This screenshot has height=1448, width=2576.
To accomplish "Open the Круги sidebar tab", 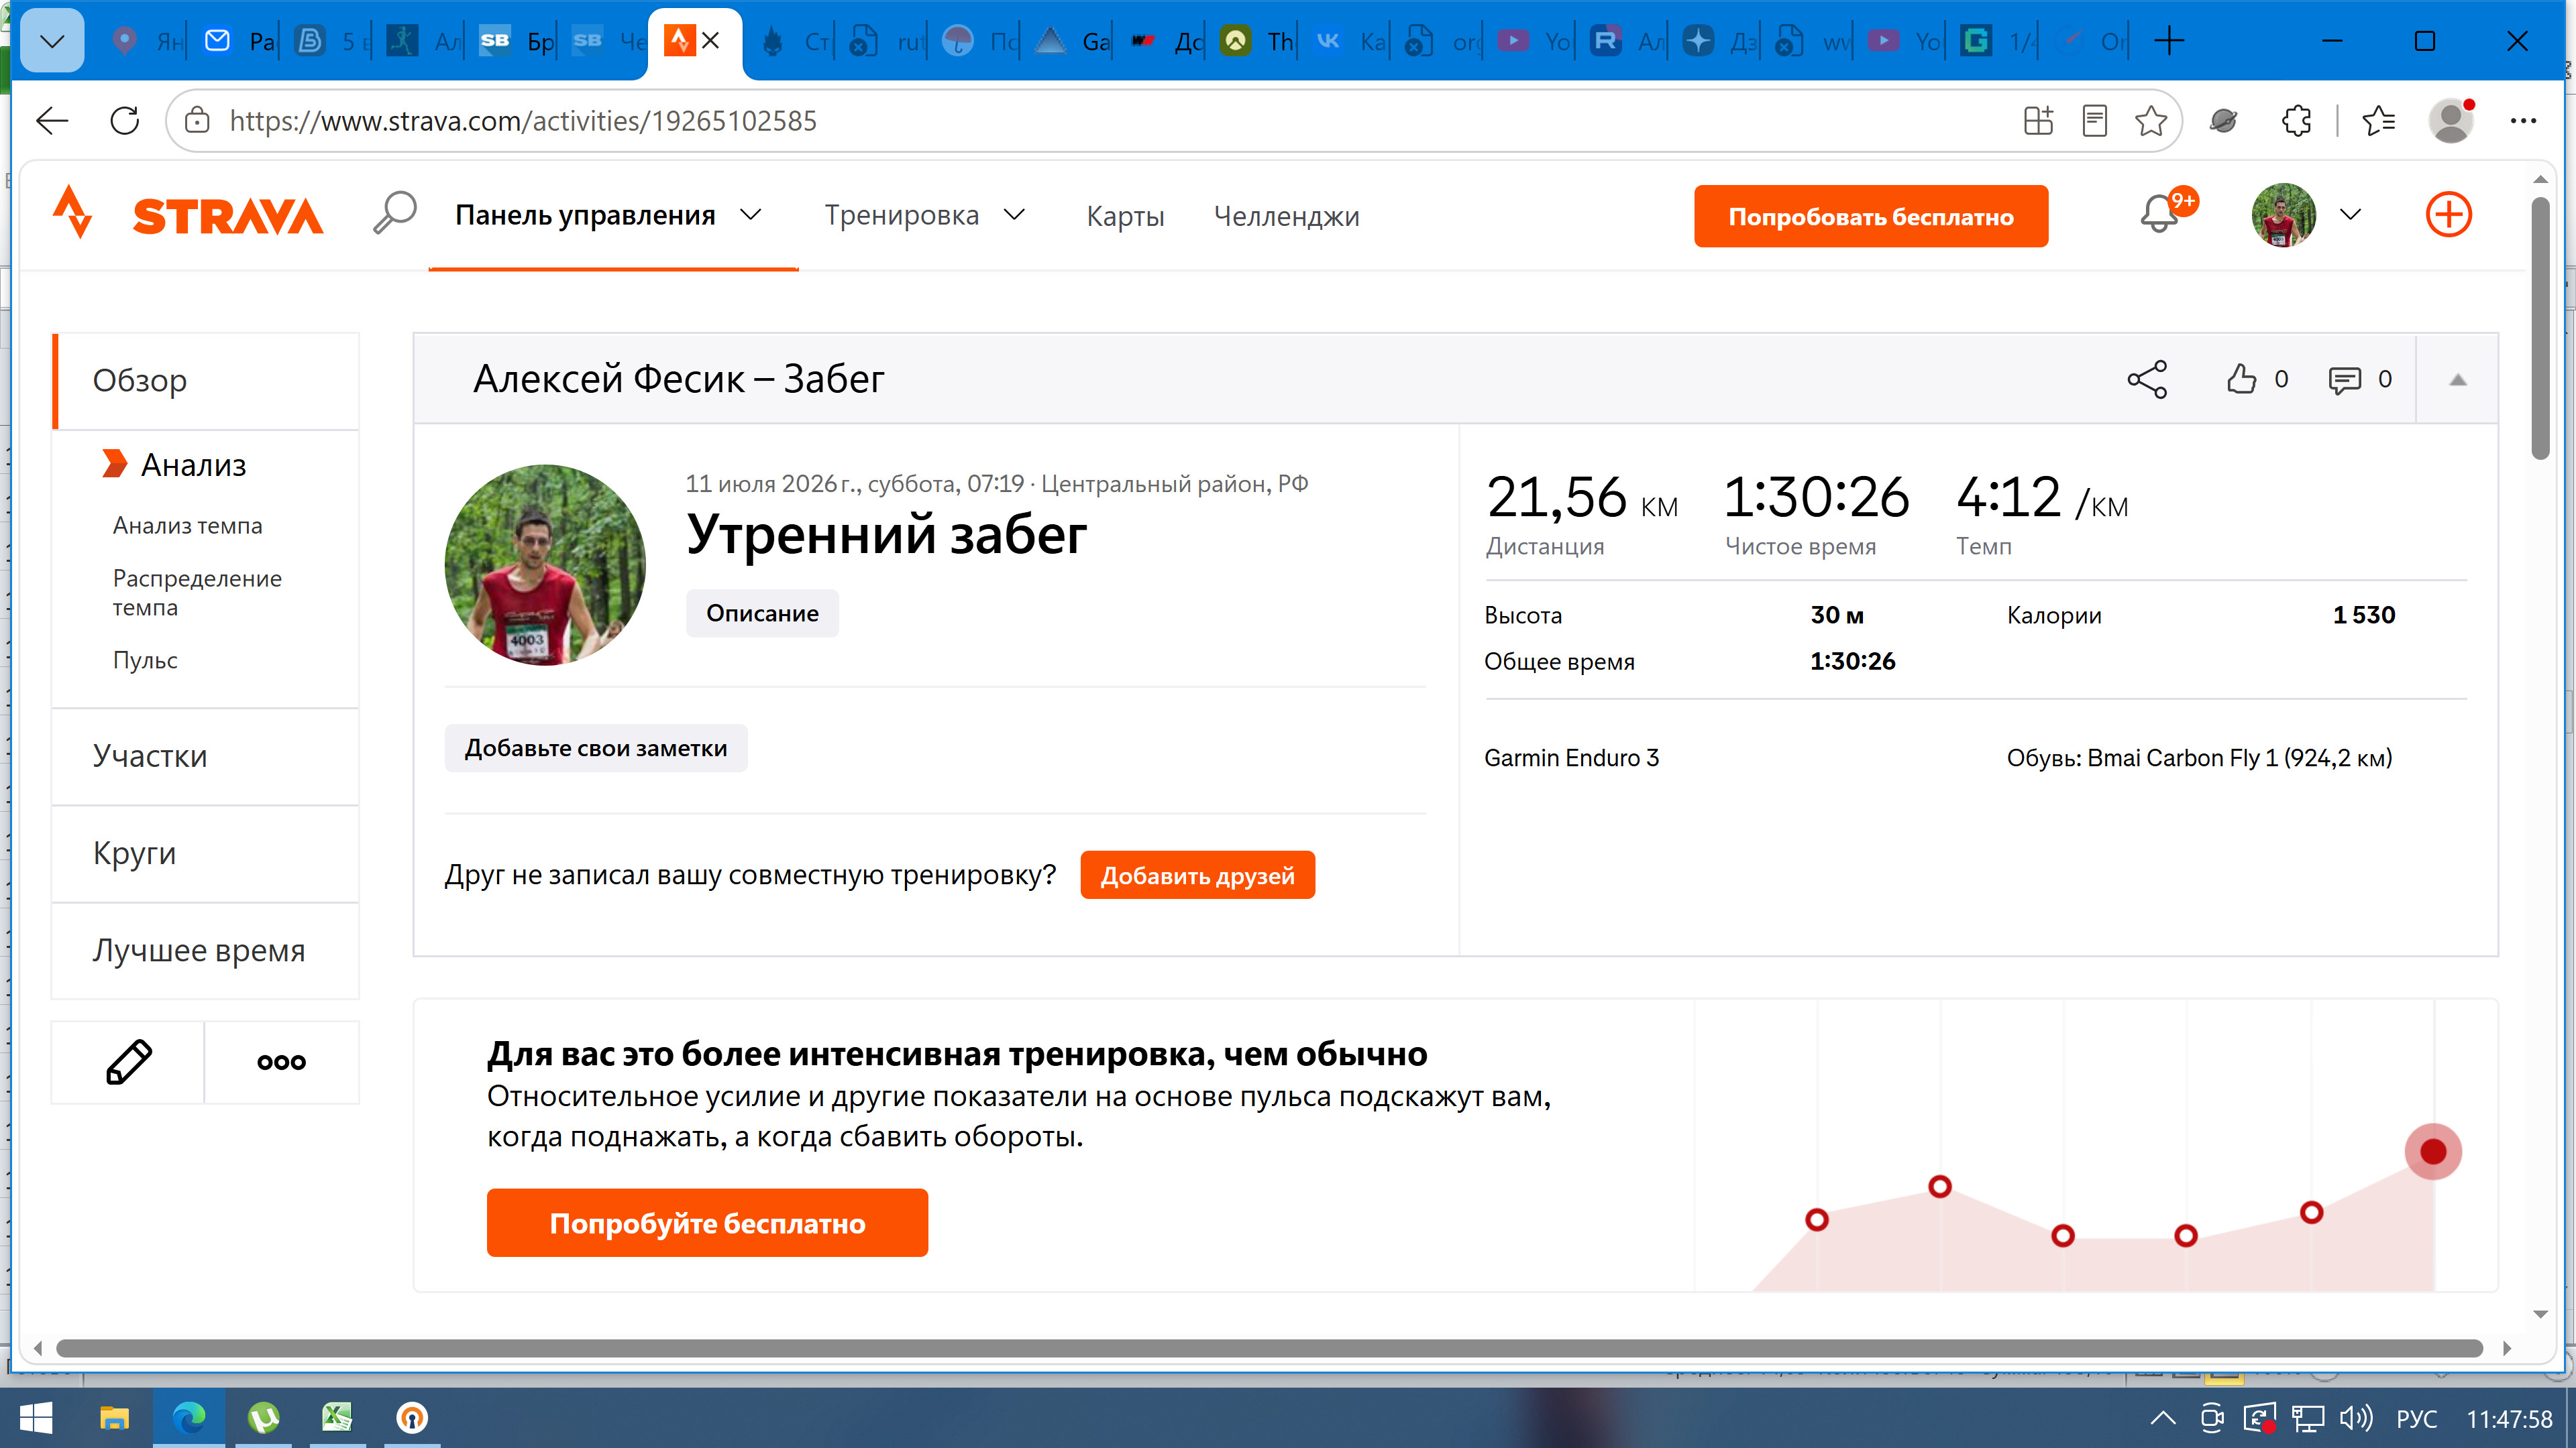I will pyautogui.click(x=206, y=853).
